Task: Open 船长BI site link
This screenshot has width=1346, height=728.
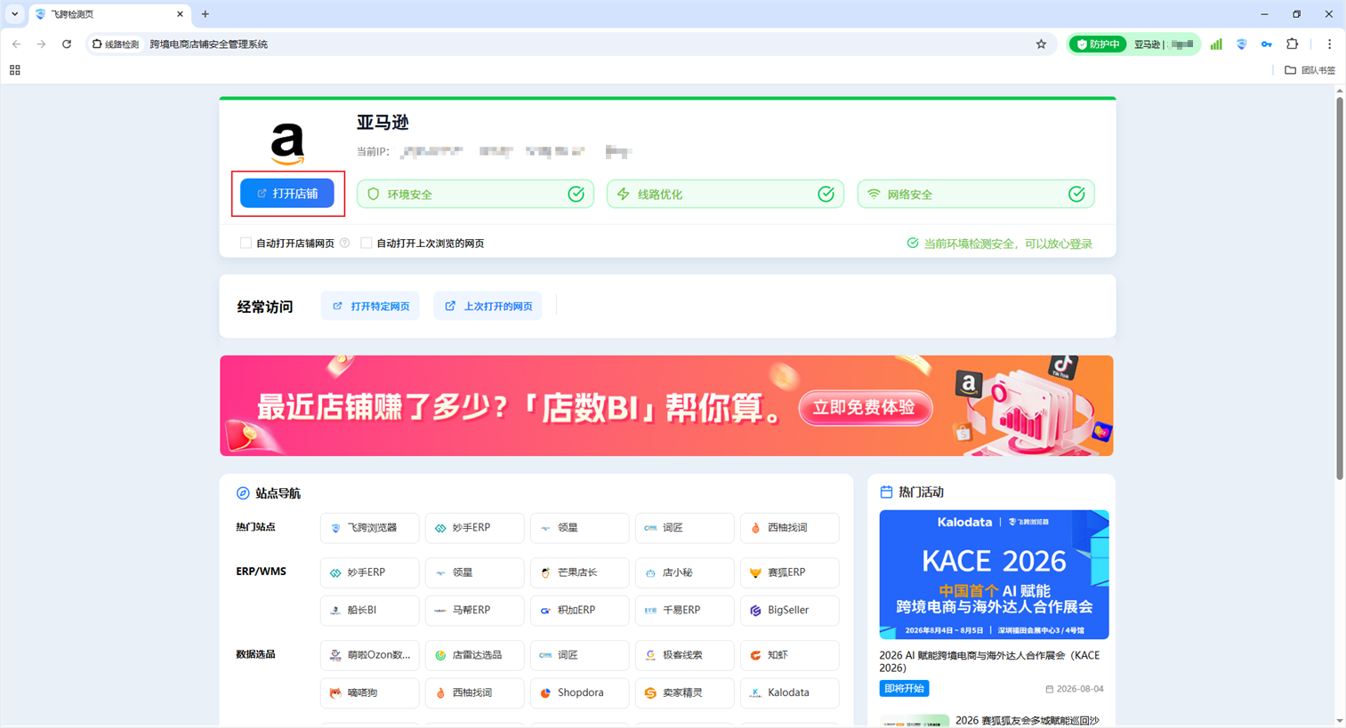Action: click(369, 610)
